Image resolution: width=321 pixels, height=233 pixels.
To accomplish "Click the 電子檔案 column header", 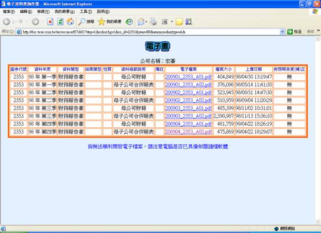I will (x=188, y=69).
